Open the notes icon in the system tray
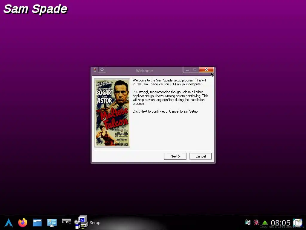This screenshot has height=230, width=306. coord(298,223)
